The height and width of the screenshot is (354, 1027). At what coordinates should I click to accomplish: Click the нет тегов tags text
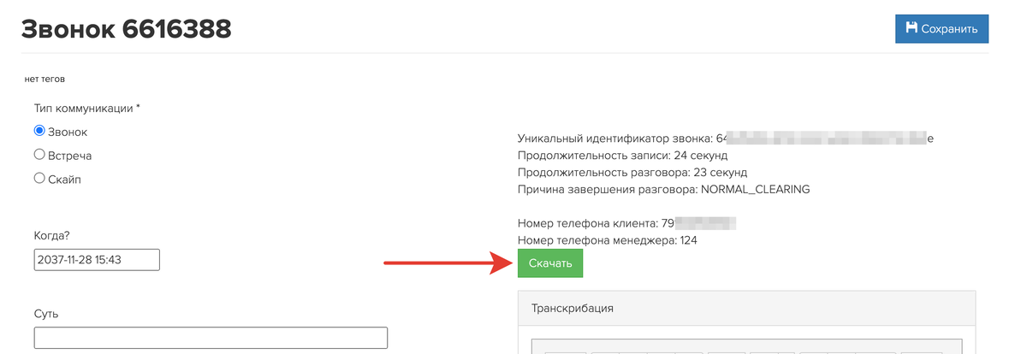(x=45, y=79)
